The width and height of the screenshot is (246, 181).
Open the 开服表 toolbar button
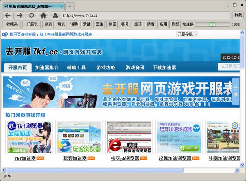point(32,24)
